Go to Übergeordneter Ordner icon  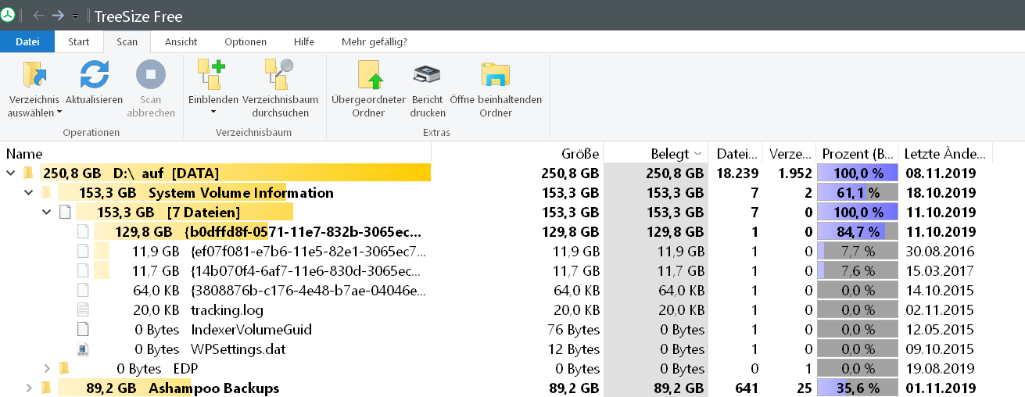[368, 76]
